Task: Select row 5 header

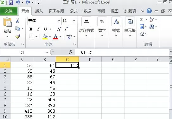Action: (5, 88)
